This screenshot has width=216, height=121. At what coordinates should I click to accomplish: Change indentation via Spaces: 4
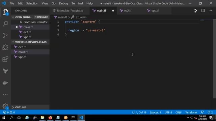tap(156, 112)
